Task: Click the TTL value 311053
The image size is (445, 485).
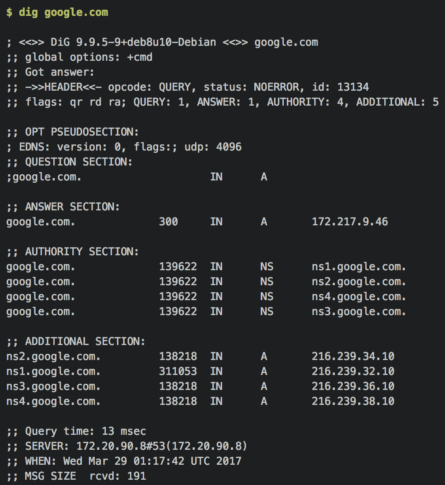Action: click(178, 371)
